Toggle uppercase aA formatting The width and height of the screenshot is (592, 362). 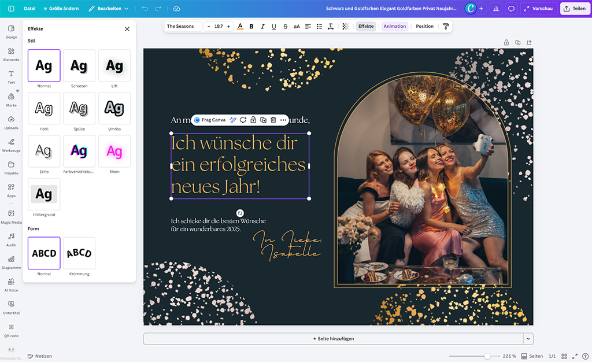coord(297,27)
